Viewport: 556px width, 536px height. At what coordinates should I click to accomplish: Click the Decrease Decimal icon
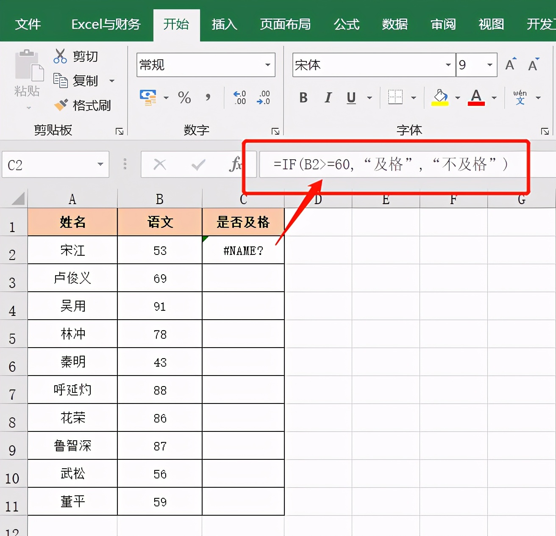click(x=264, y=97)
